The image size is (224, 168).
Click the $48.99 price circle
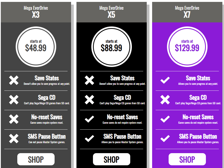point(36,46)
